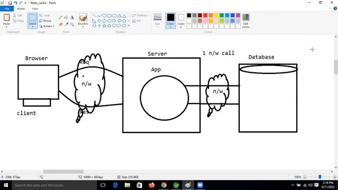Switch to the Home tab
This screenshot has width=338, height=190.
tap(21, 8)
